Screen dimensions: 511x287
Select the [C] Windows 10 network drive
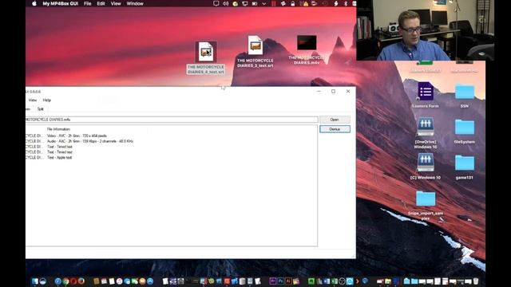[x=426, y=167]
